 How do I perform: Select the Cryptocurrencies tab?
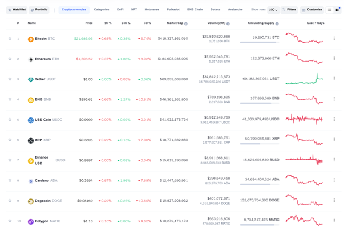pyautogui.click(x=74, y=10)
